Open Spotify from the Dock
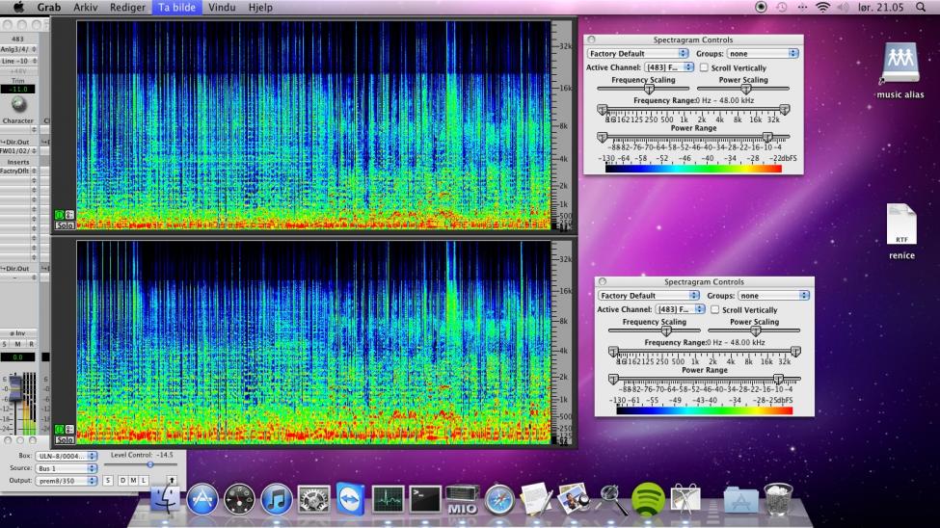The height and width of the screenshot is (528, 940). (x=647, y=499)
